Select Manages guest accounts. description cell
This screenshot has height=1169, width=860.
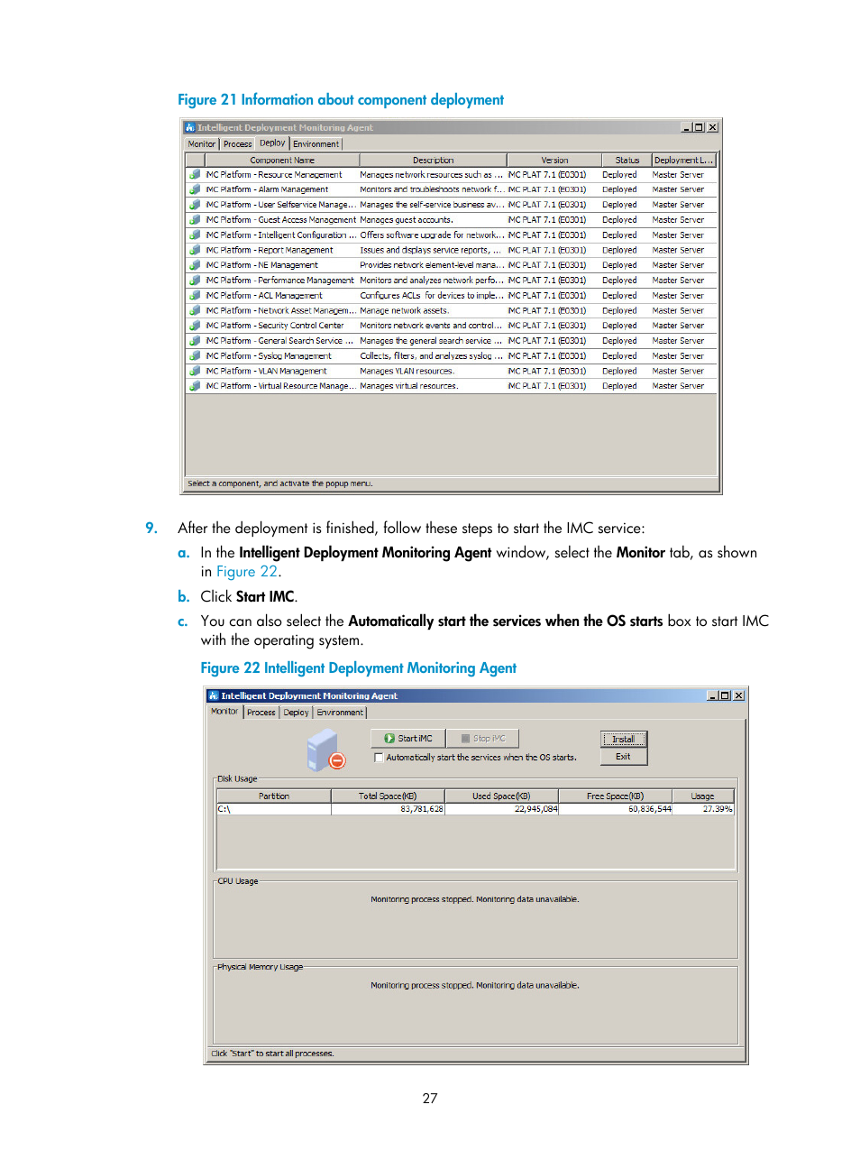point(407,219)
